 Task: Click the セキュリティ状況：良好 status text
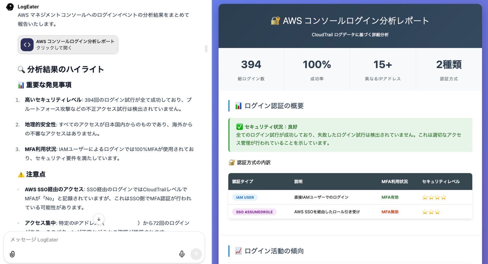271,127
